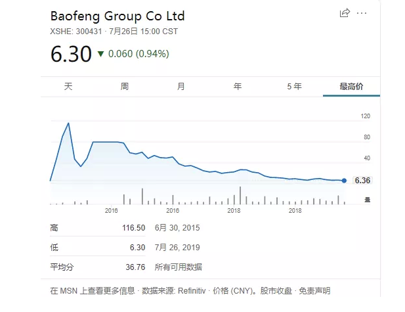The image size is (405, 312).
Task: Show the 月 (month) chart tab
Action: (181, 87)
